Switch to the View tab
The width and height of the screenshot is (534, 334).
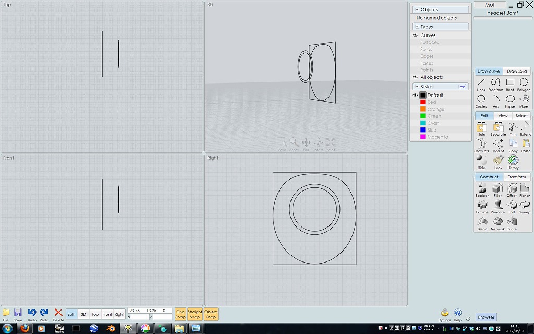pyautogui.click(x=503, y=116)
